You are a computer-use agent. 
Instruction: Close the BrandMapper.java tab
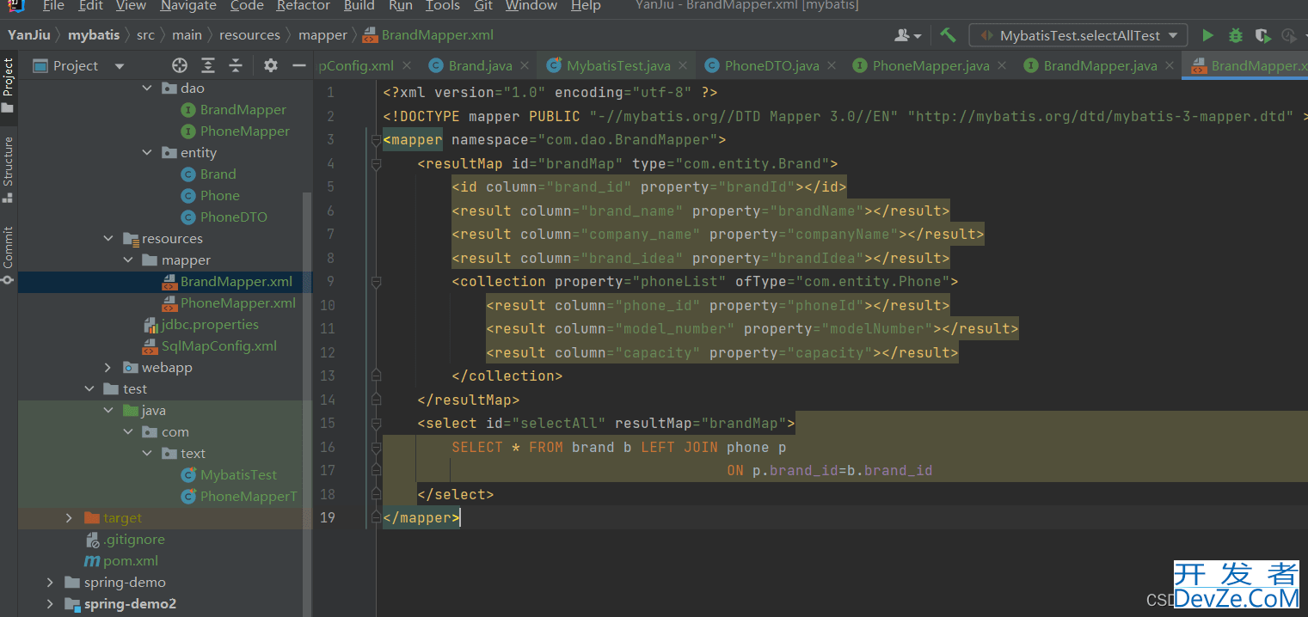(x=1170, y=65)
